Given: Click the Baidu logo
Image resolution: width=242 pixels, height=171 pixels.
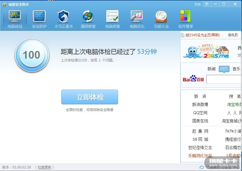Looking at the screenshot, I should [193, 79].
